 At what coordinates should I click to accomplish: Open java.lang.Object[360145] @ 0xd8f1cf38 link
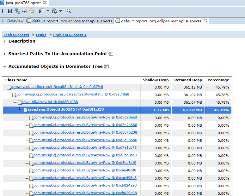coord(66,109)
